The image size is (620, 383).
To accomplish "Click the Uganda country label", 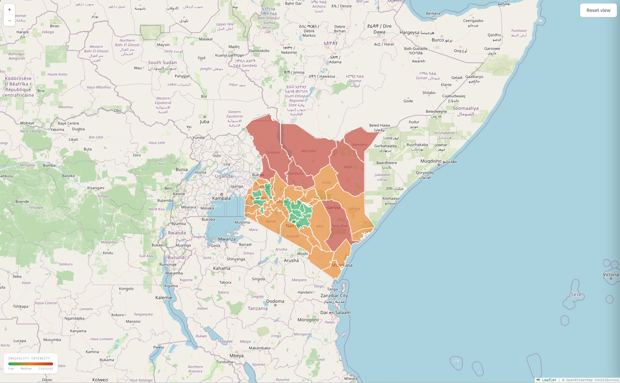I will (x=224, y=176).
